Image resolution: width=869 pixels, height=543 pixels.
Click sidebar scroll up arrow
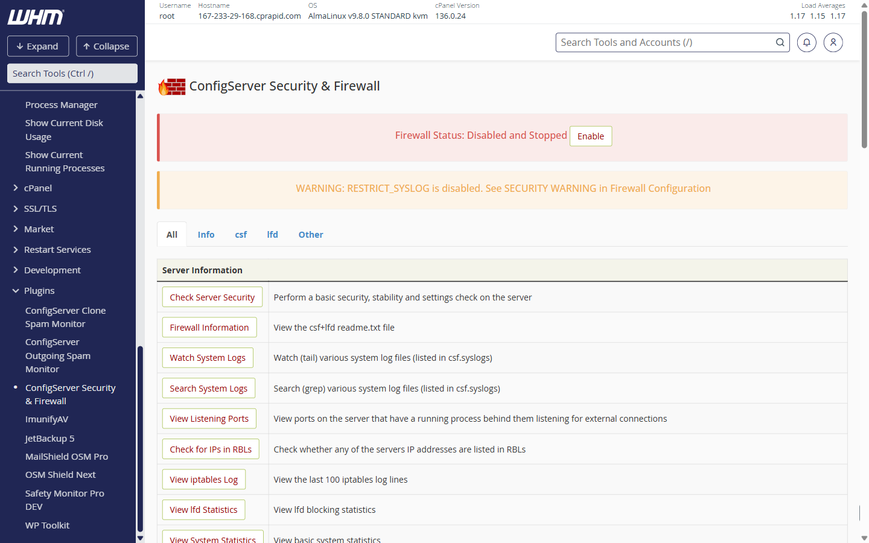(x=140, y=96)
